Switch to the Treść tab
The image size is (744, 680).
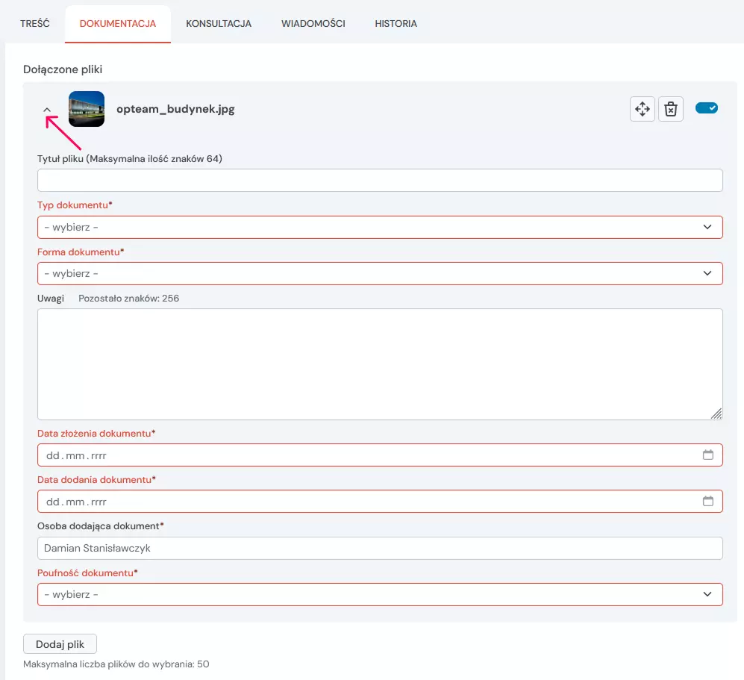click(x=35, y=24)
